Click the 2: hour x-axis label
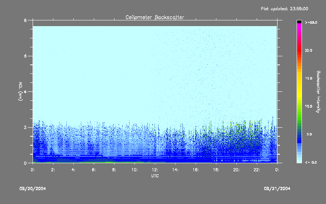Image resolution: width=326 pixels, height=204 pixels. tap(53, 170)
